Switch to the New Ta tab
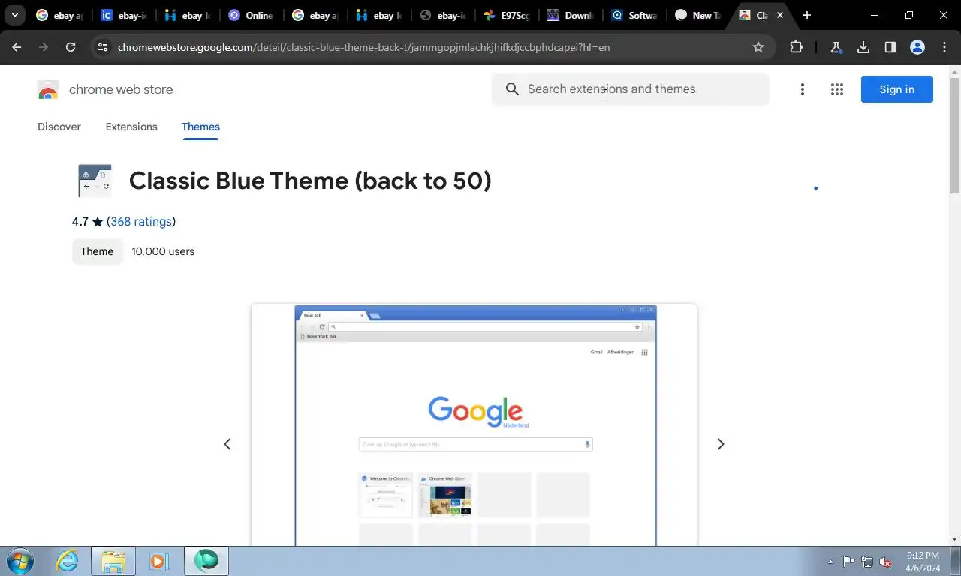This screenshot has width=961, height=576. [x=698, y=15]
